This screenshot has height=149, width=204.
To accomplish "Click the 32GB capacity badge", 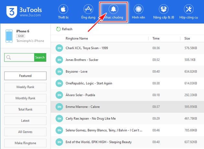I will [20, 36].
